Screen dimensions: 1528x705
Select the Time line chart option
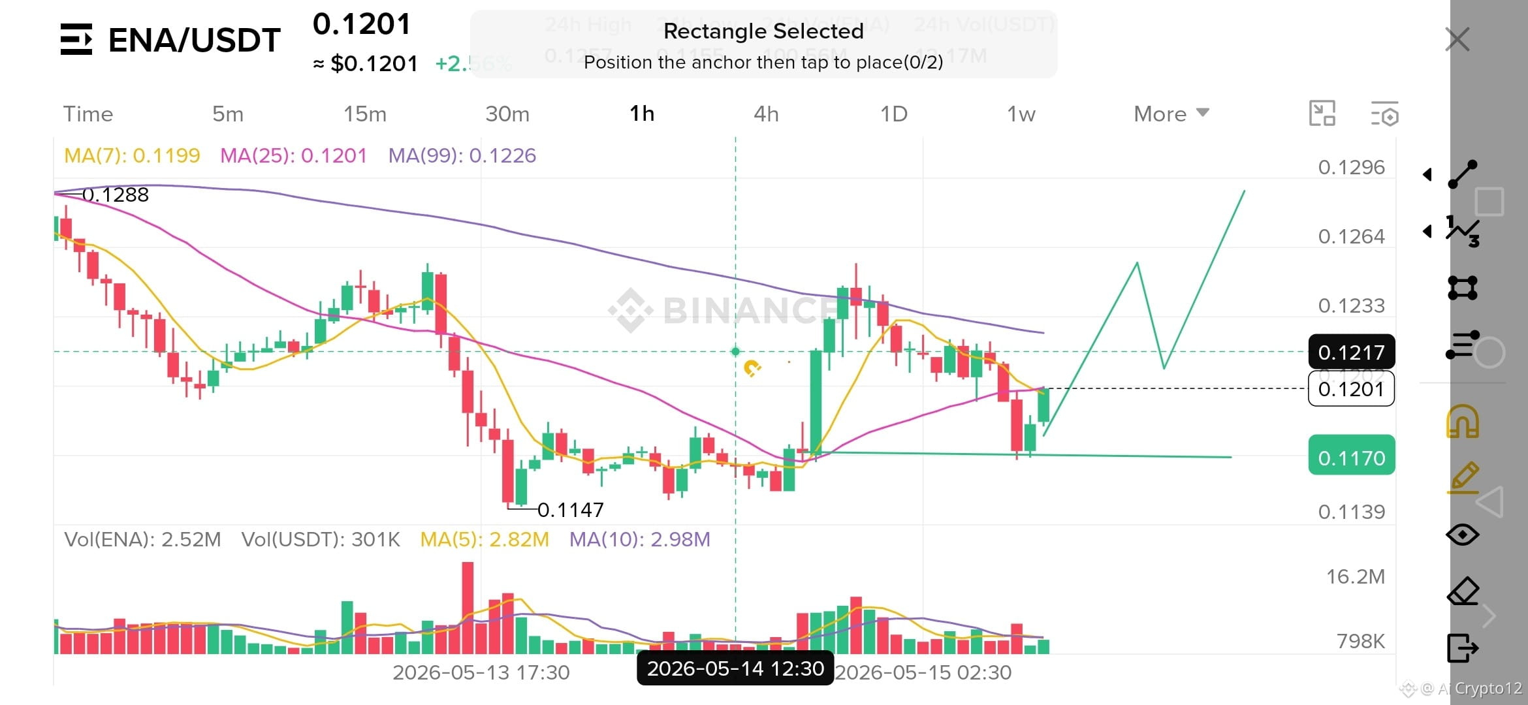88,114
